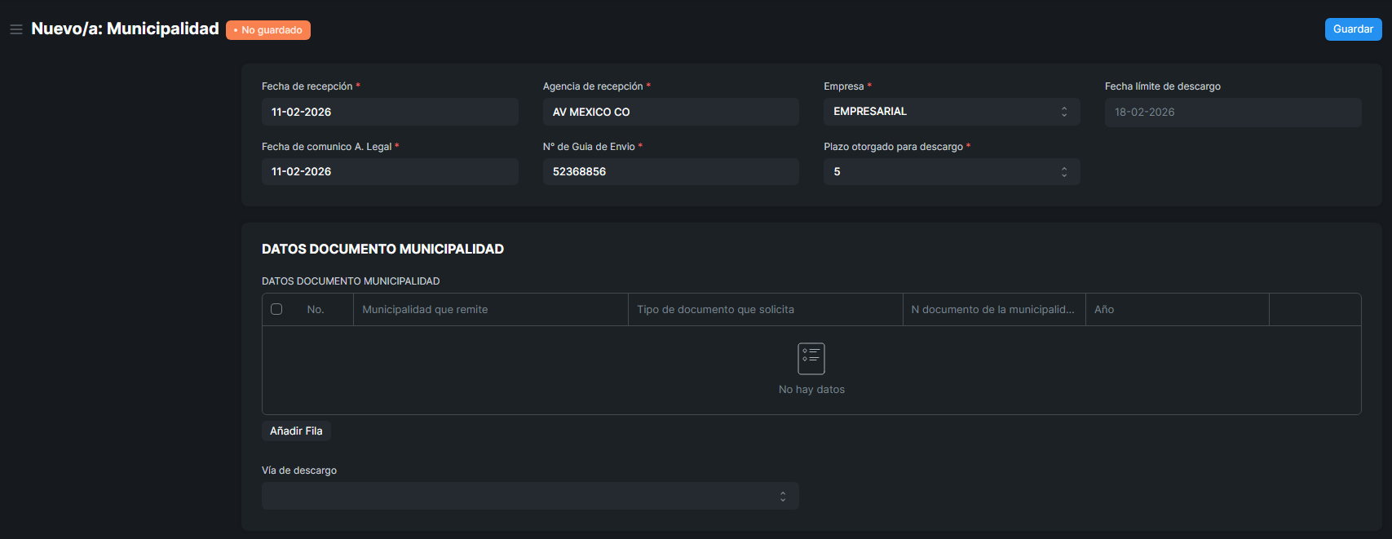Open the Empresa dropdown
The height and width of the screenshot is (539, 1392).
(951, 112)
